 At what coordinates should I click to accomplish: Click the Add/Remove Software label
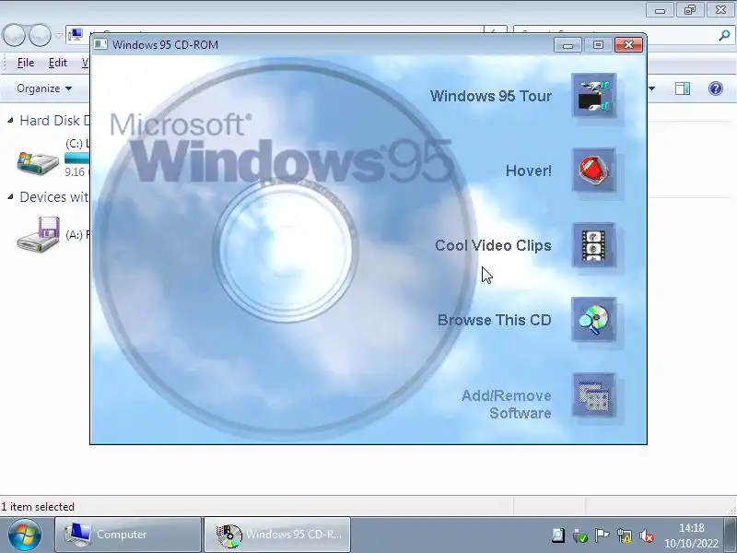506,405
